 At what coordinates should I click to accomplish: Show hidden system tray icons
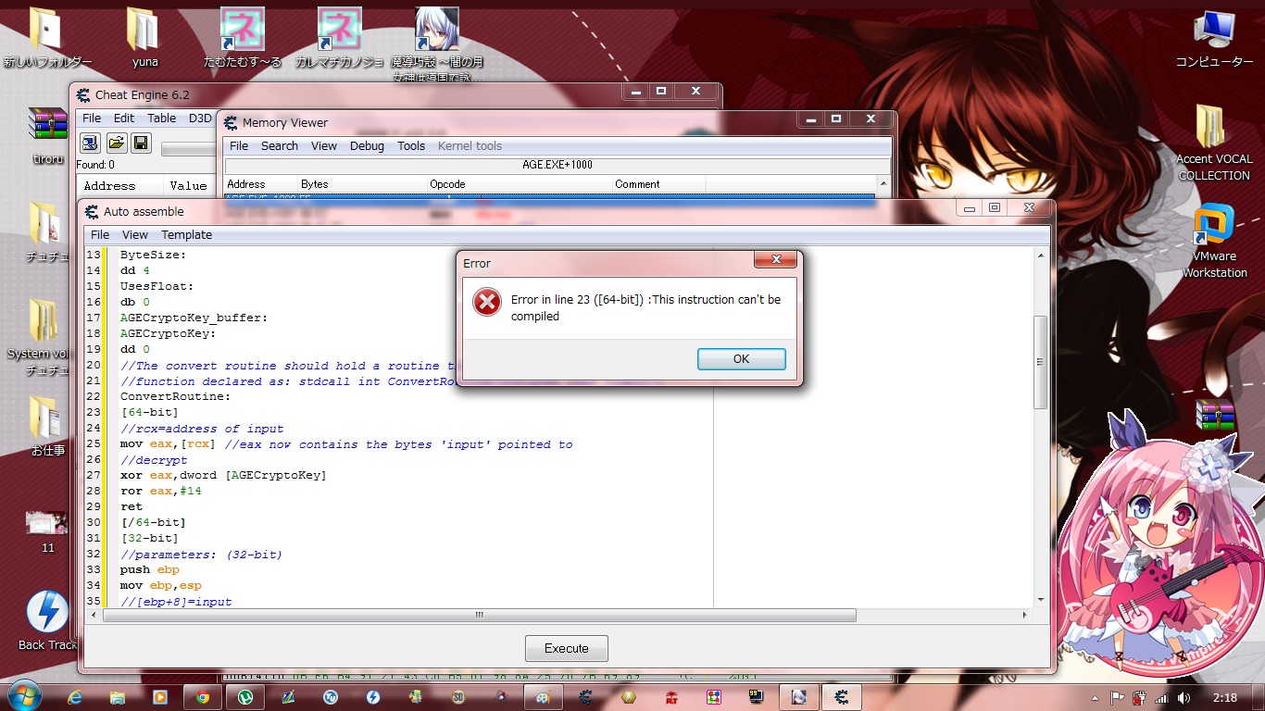coord(1094,698)
